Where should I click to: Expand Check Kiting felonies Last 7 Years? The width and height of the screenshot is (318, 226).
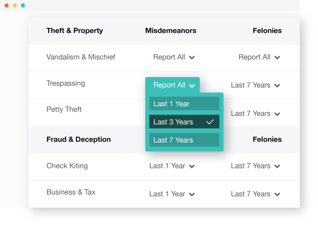(255, 166)
